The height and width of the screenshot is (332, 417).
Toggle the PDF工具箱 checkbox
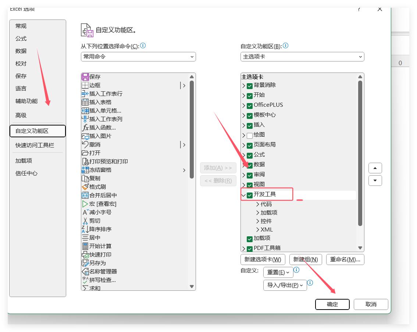tap(249, 249)
